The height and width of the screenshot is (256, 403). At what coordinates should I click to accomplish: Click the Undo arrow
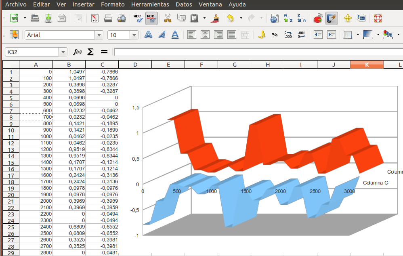pyautogui.click(x=231, y=18)
